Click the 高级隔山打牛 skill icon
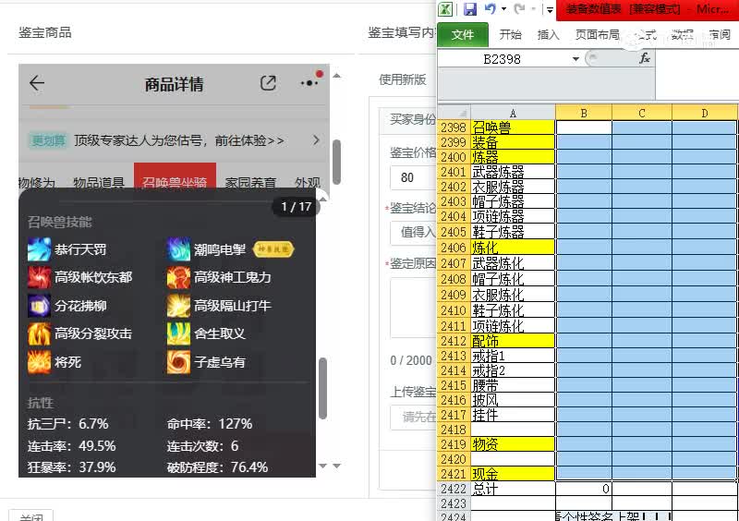This screenshot has height=521, width=739. click(x=178, y=306)
